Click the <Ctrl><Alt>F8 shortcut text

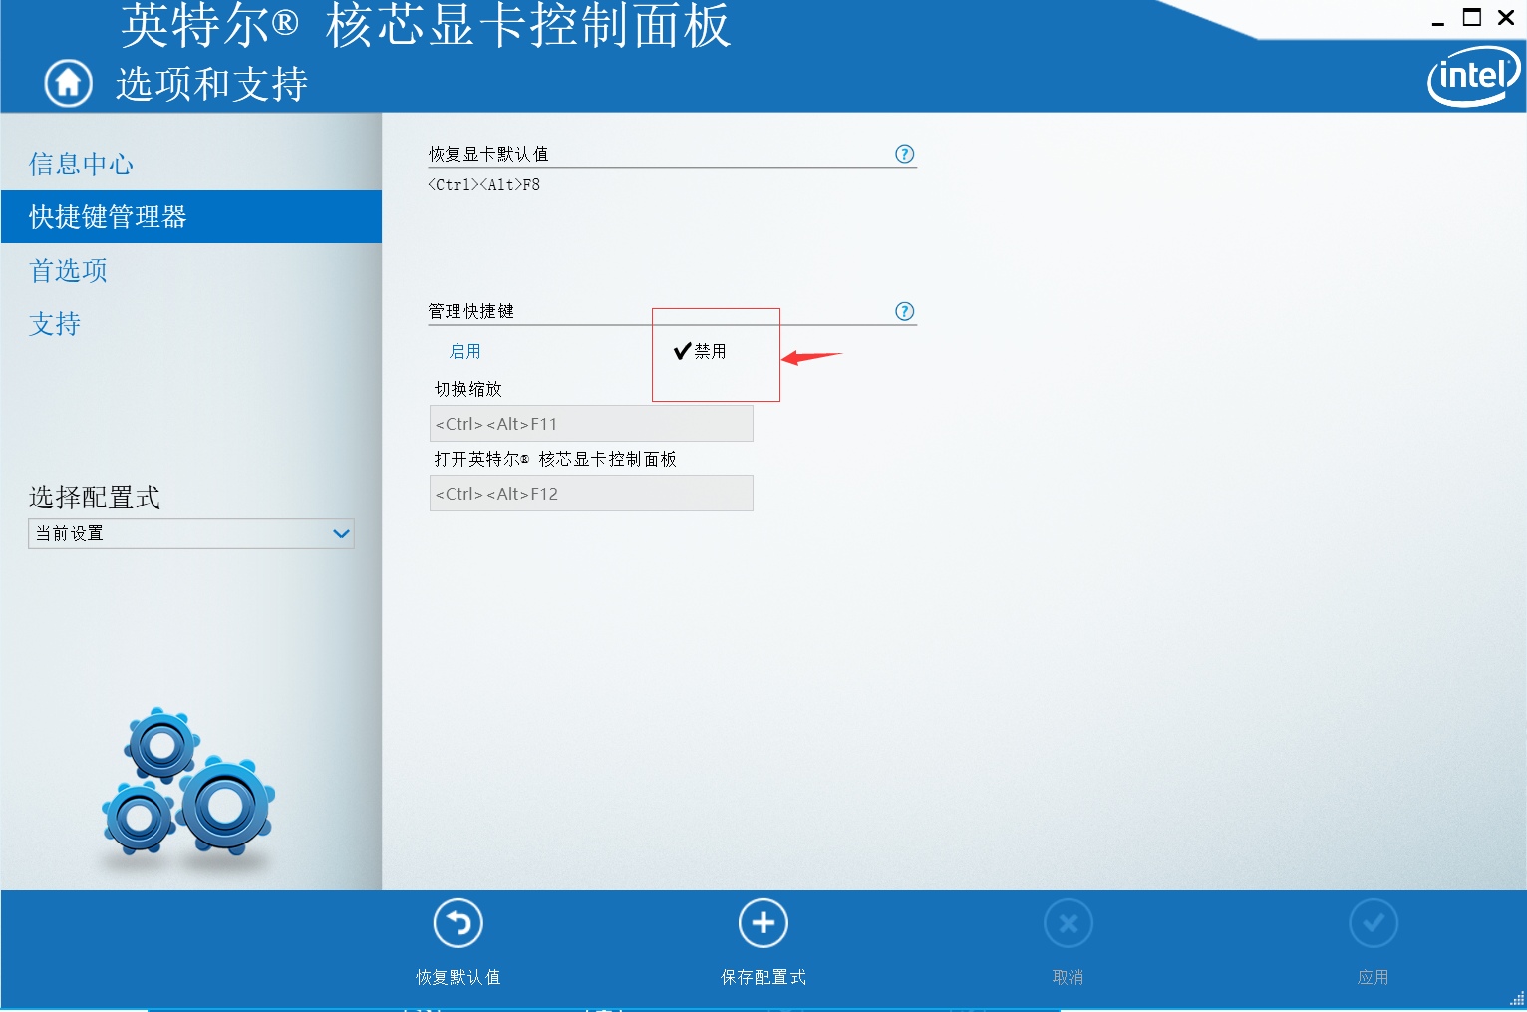[x=484, y=185]
